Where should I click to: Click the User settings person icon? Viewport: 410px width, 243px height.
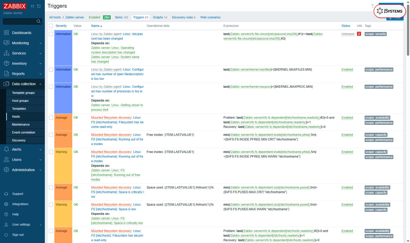click(6, 225)
